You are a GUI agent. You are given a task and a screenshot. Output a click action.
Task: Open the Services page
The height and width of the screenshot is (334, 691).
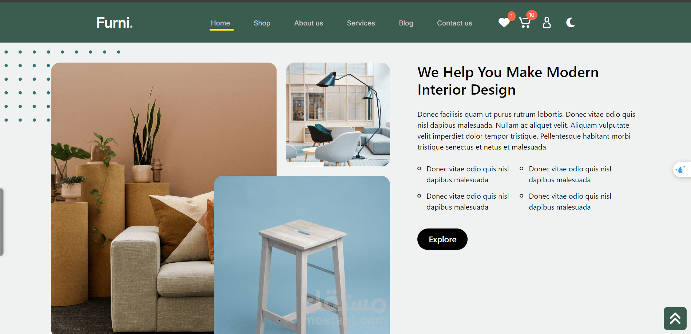pos(361,23)
